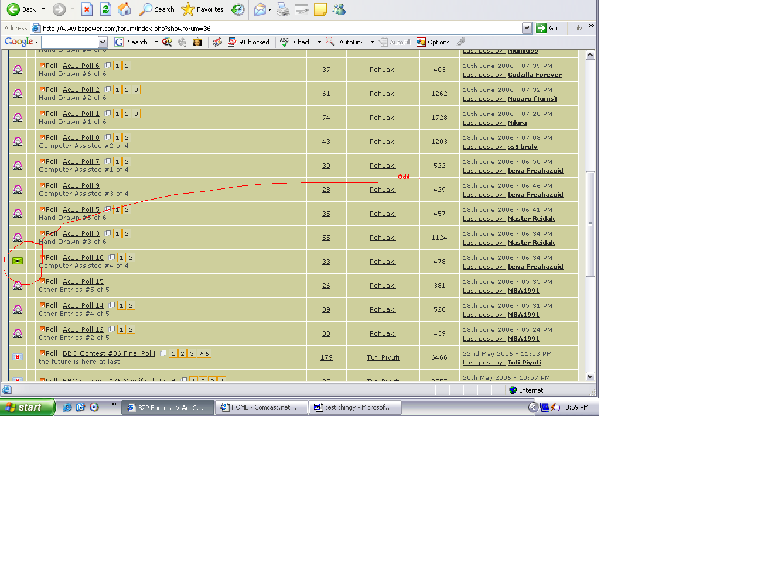
Task: Click the Mail envelope icon
Action: 260,9
